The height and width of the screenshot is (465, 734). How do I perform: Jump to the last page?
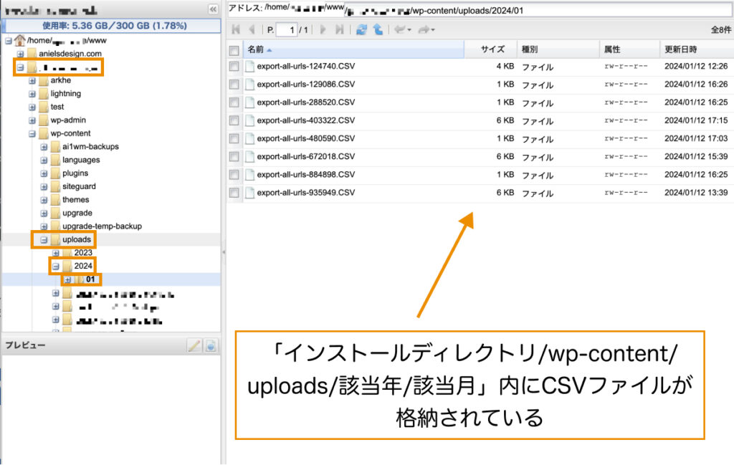(x=339, y=30)
